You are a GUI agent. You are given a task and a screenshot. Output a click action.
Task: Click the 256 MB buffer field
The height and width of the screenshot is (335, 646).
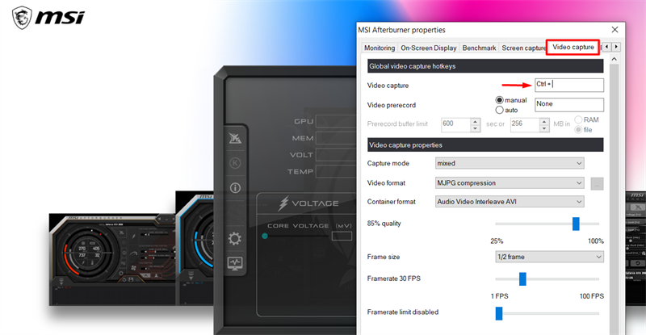pos(525,124)
